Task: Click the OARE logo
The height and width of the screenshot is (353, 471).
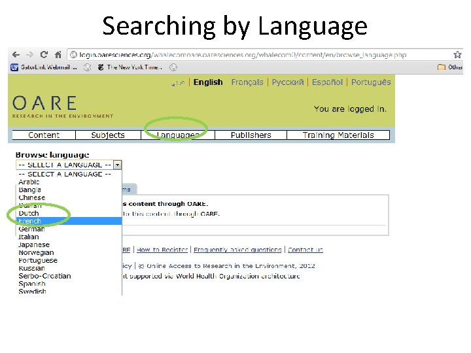Action: coord(63,107)
